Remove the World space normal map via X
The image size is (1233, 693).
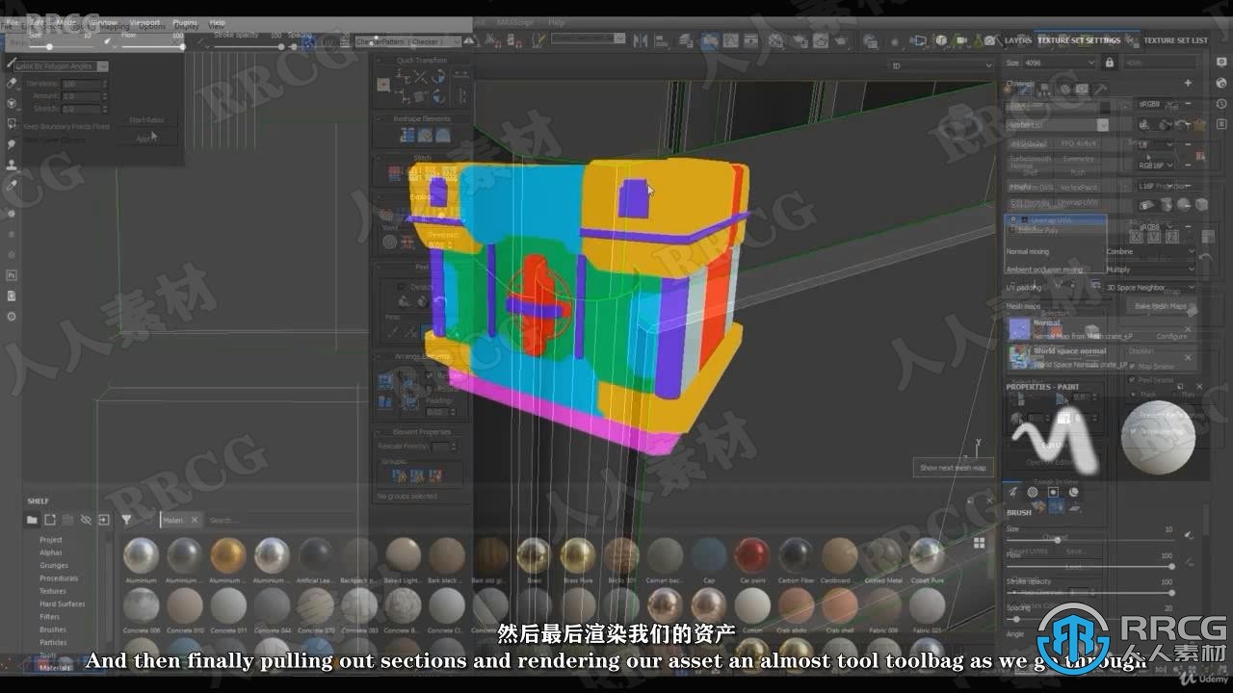coord(1188,357)
